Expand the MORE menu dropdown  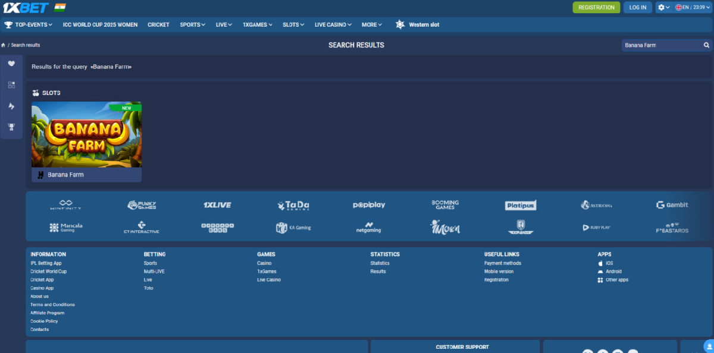(x=372, y=25)
